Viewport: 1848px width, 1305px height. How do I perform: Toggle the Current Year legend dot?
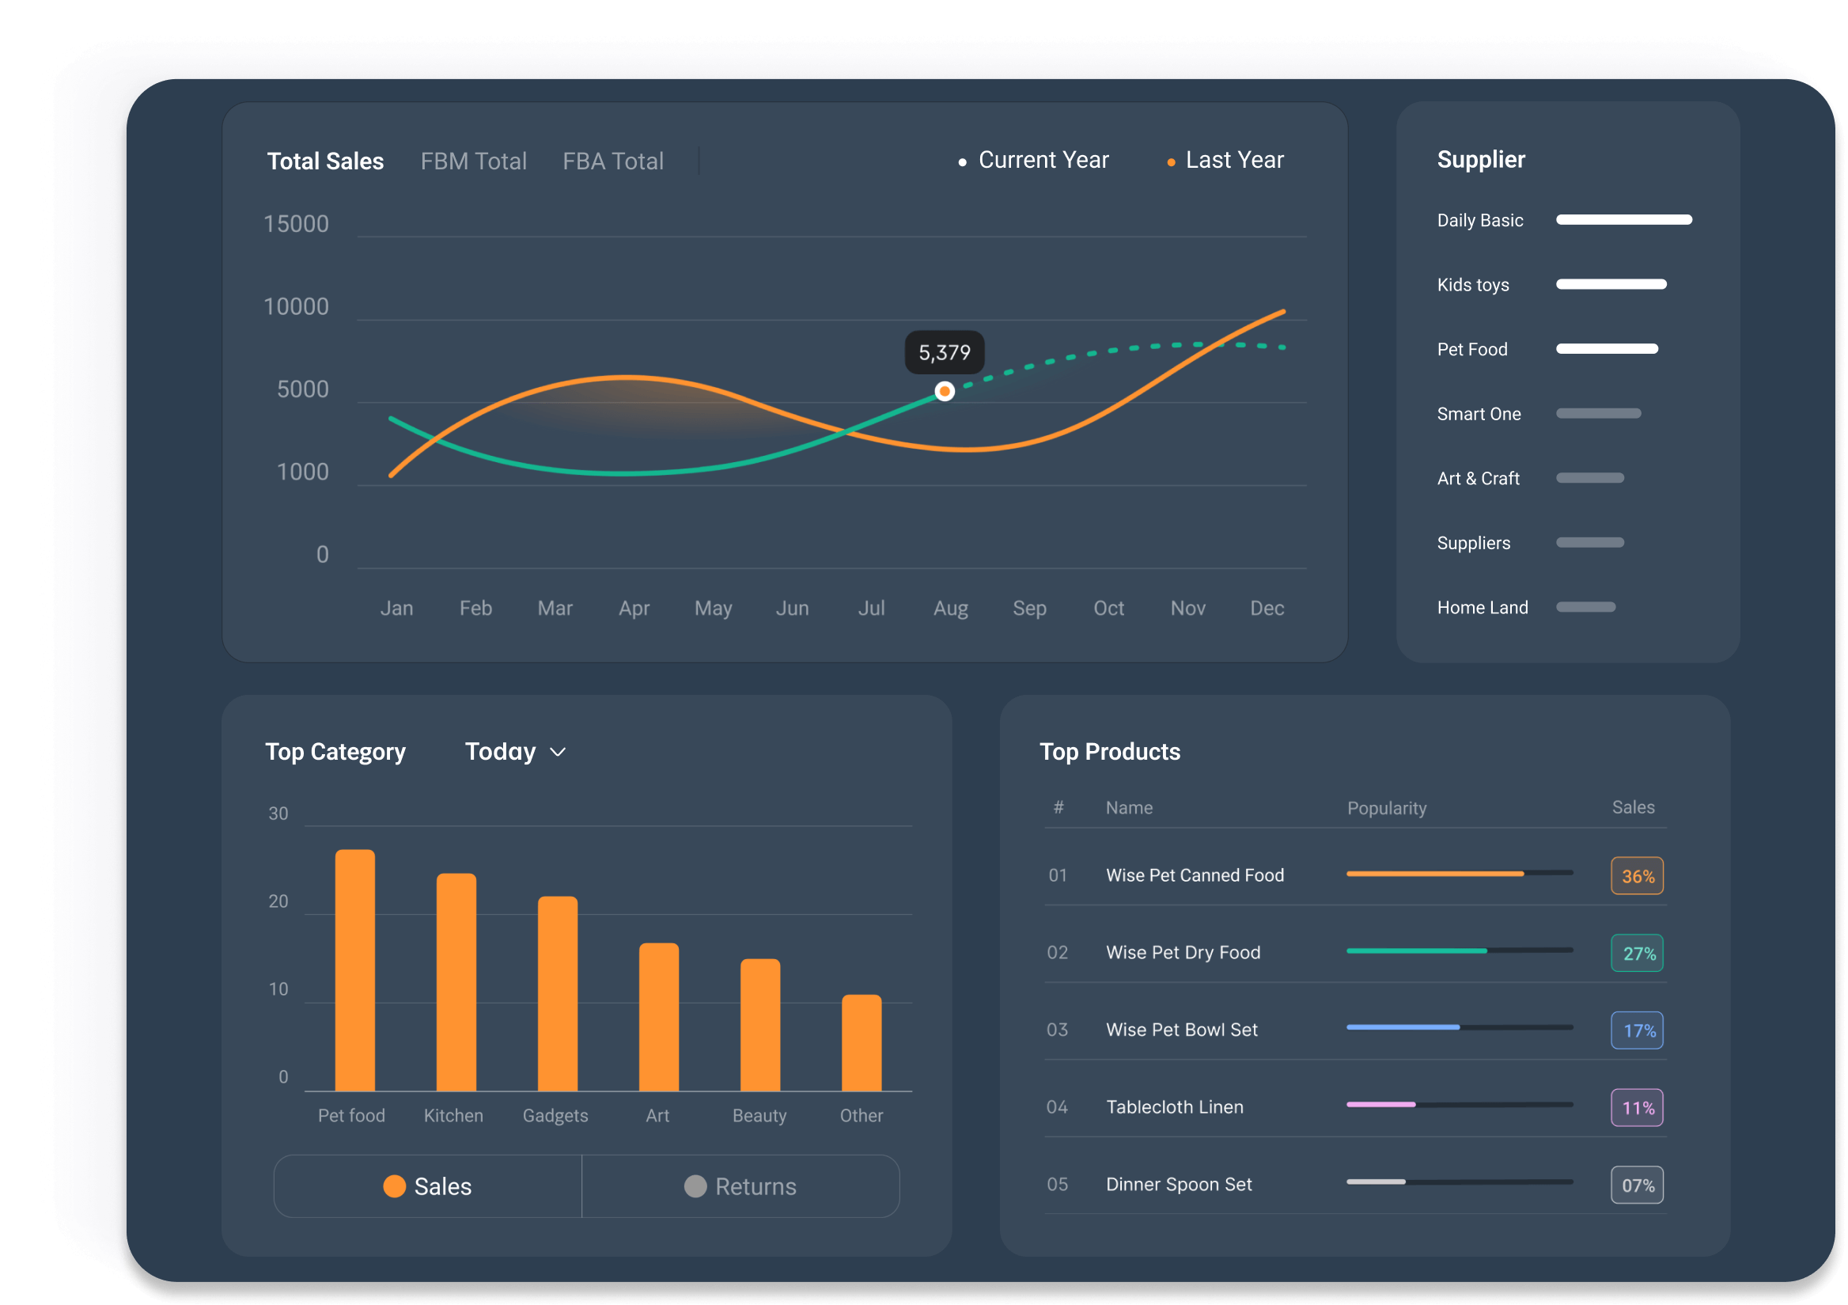pos(962,162)
